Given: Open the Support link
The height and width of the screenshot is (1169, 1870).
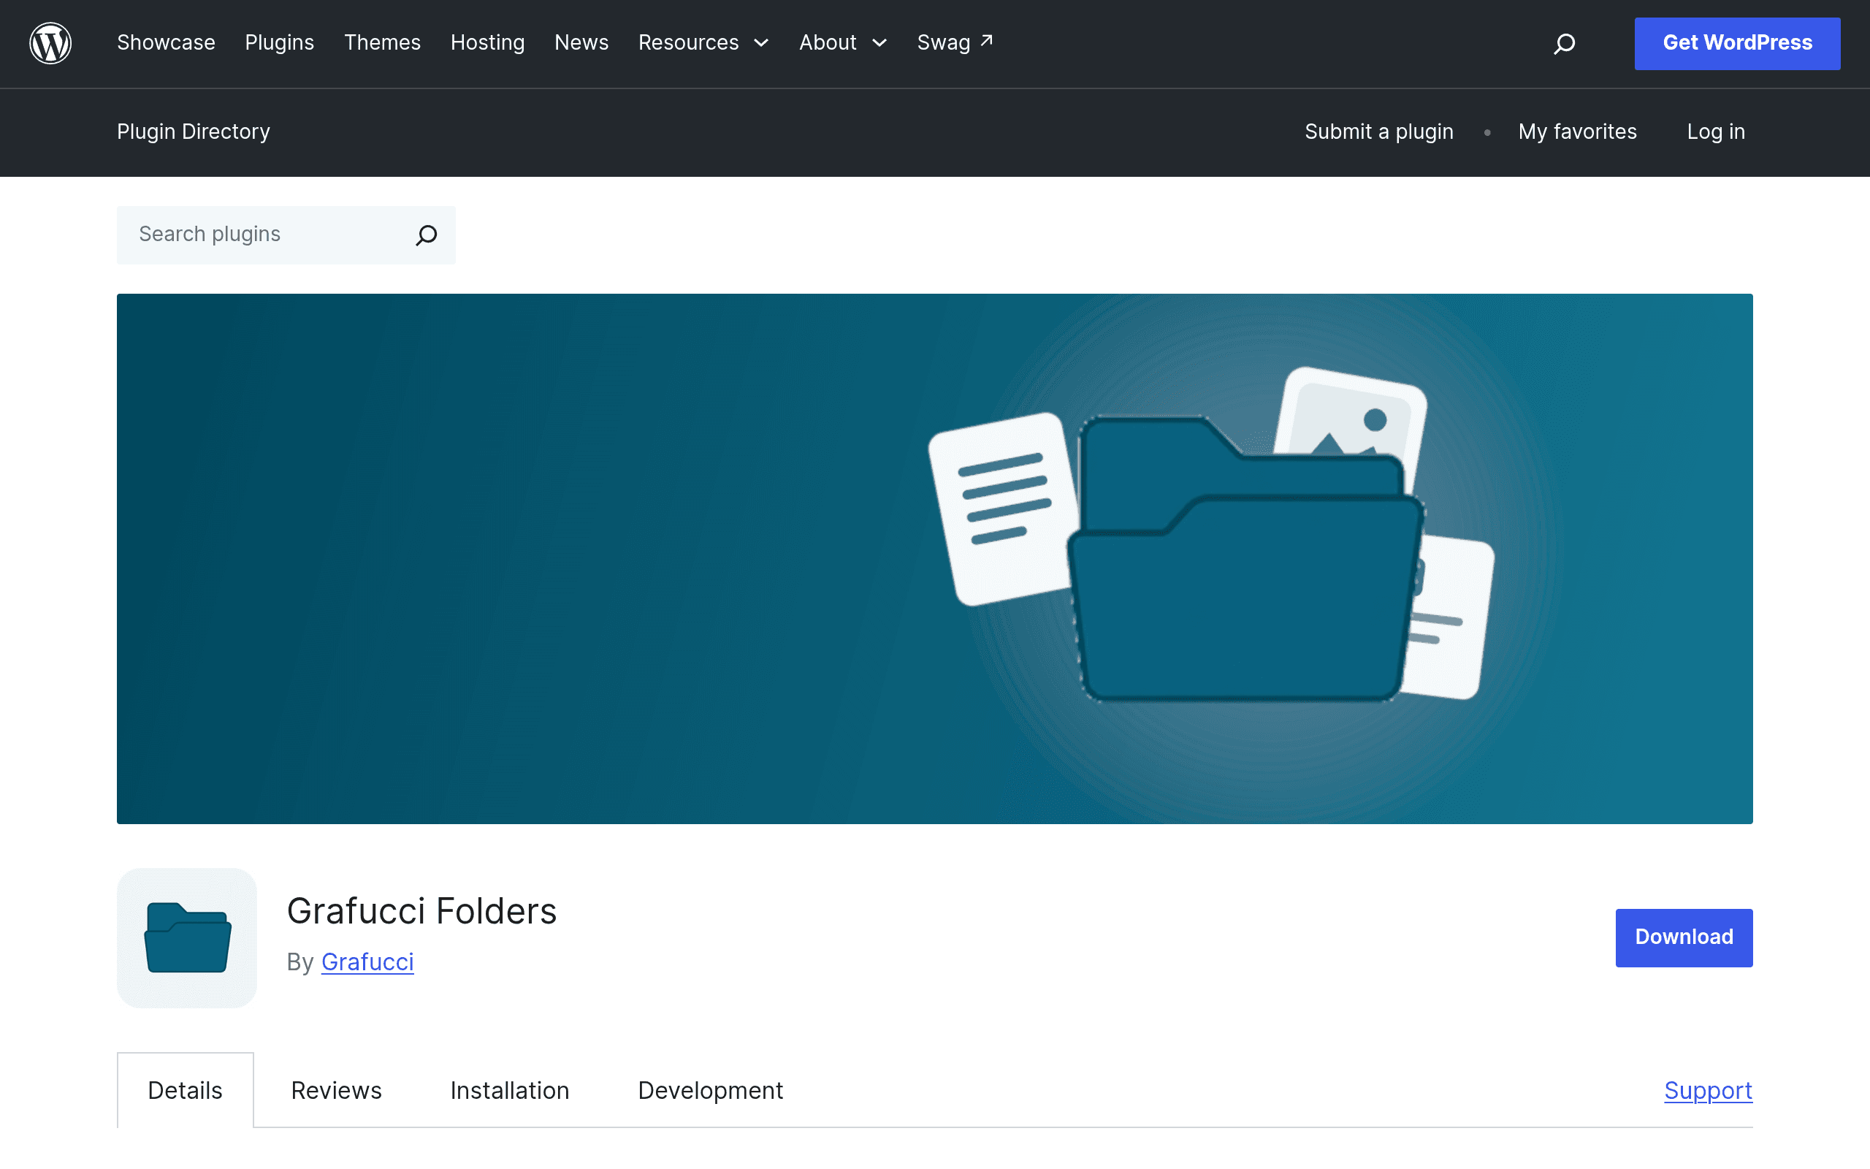Looking at the screenshot, I should coord(1708,1090).
